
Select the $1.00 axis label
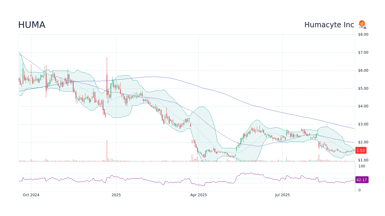362,160
